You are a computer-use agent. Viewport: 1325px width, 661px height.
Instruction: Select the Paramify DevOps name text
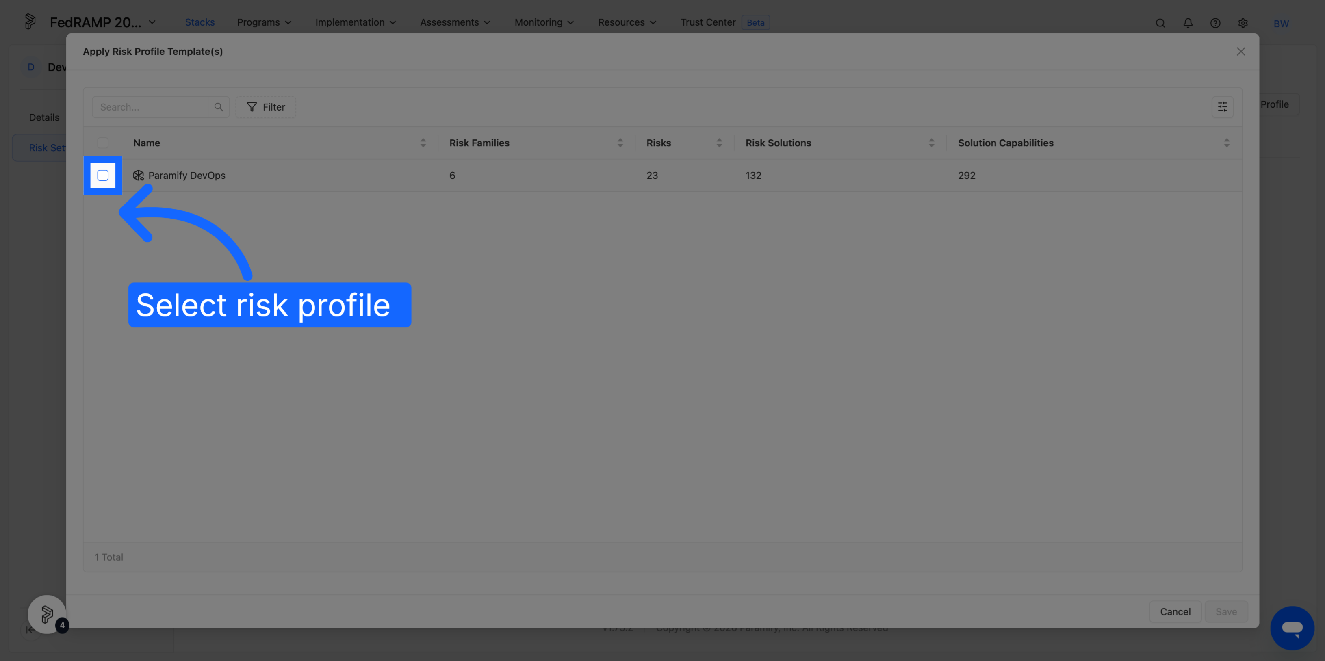tap(187, 176)
